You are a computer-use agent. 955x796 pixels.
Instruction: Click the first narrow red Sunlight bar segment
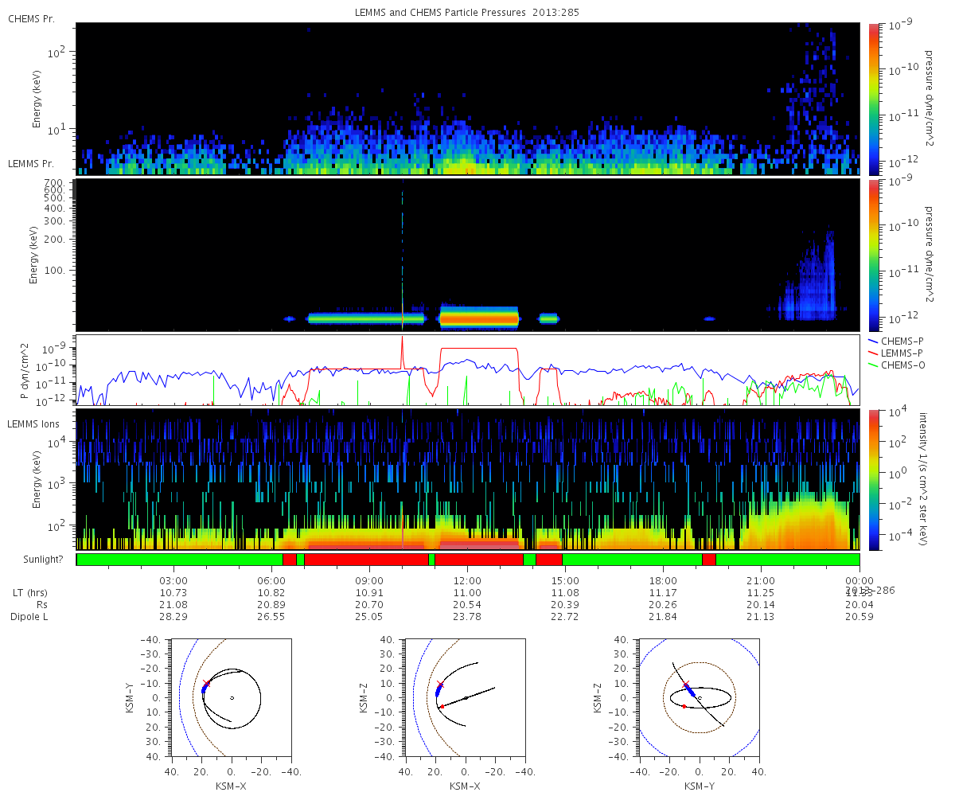click(289, 560)
